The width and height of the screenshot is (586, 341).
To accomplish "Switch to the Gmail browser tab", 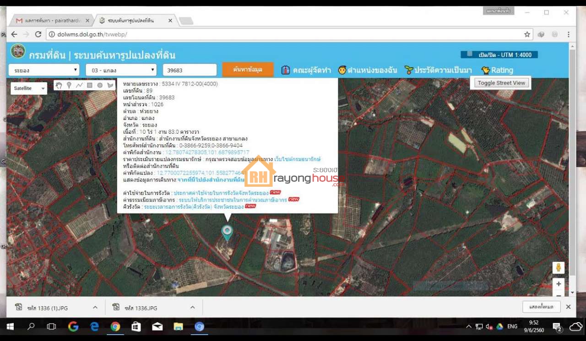I will tap(51, 21).
